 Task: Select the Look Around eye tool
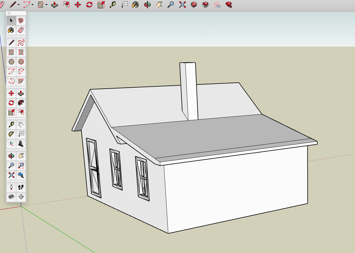pos(11,197)
